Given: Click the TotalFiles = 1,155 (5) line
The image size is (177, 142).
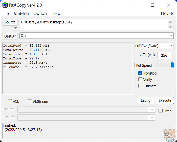Looking at the screenshot, I should [25, 54].
